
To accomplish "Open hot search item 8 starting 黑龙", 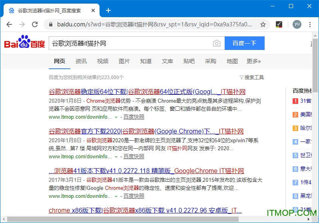I will tap(306, 196).
